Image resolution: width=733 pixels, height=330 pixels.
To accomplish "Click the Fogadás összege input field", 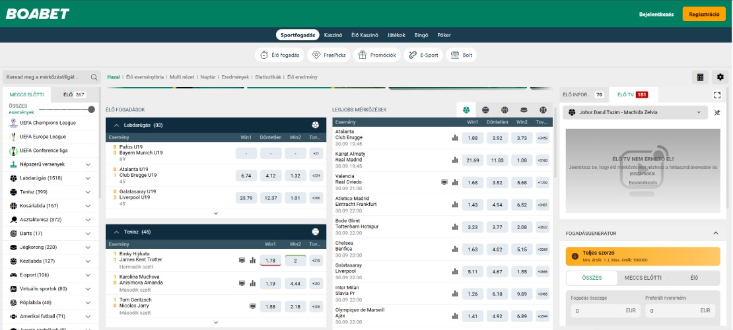I will (x=602, y=310).
